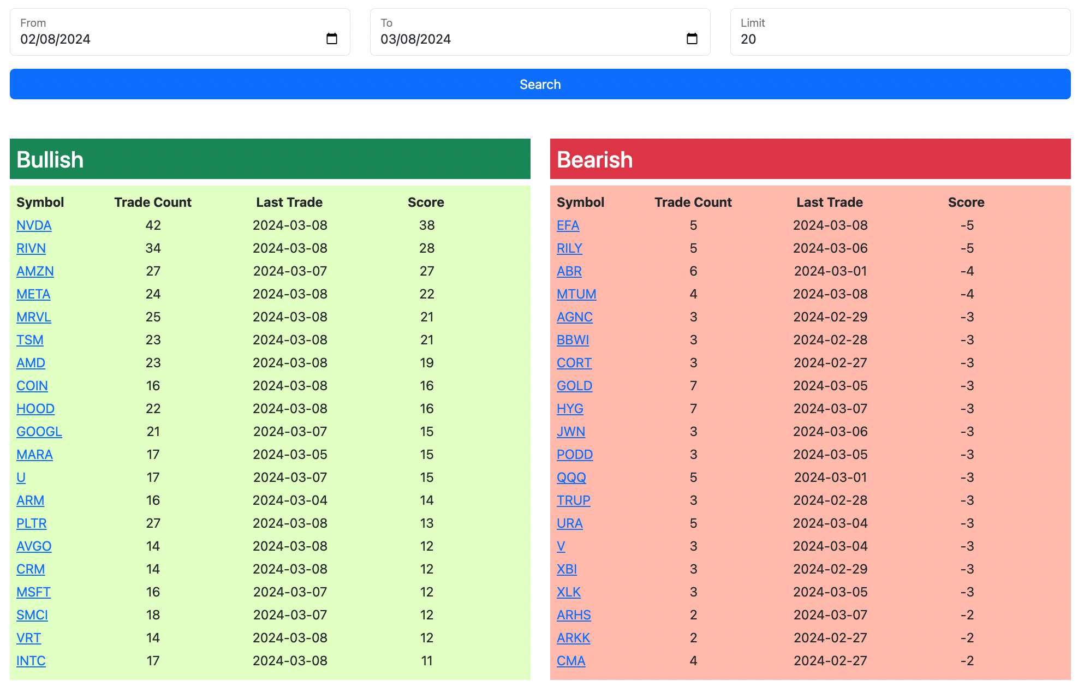This screenshot has height=698, width=1090.
Task: Open the From date calendar picker icon
Action: 332,39
